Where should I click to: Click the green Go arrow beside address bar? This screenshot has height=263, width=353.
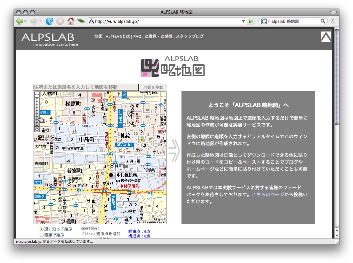[251, 21]
